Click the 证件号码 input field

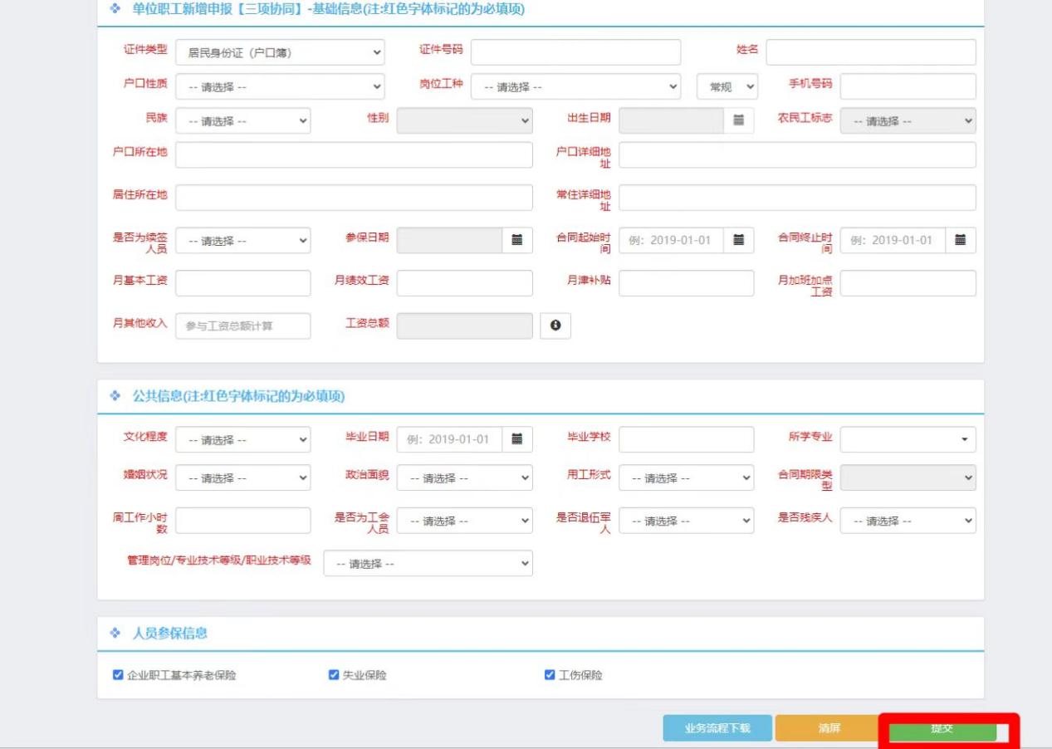[x=575, y=52]
